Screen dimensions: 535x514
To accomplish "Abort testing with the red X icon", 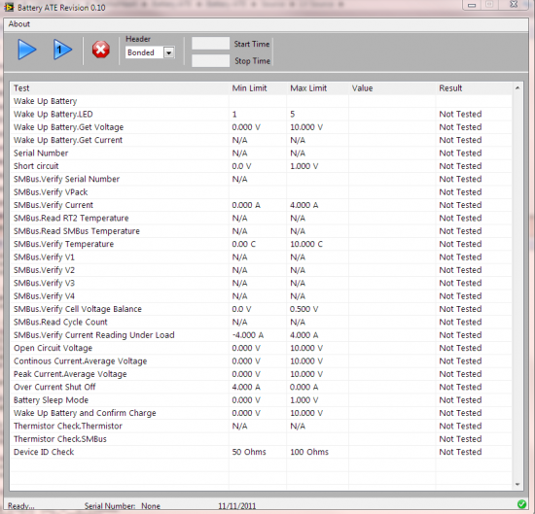I will pyautogui.click(x=100, y=50).
